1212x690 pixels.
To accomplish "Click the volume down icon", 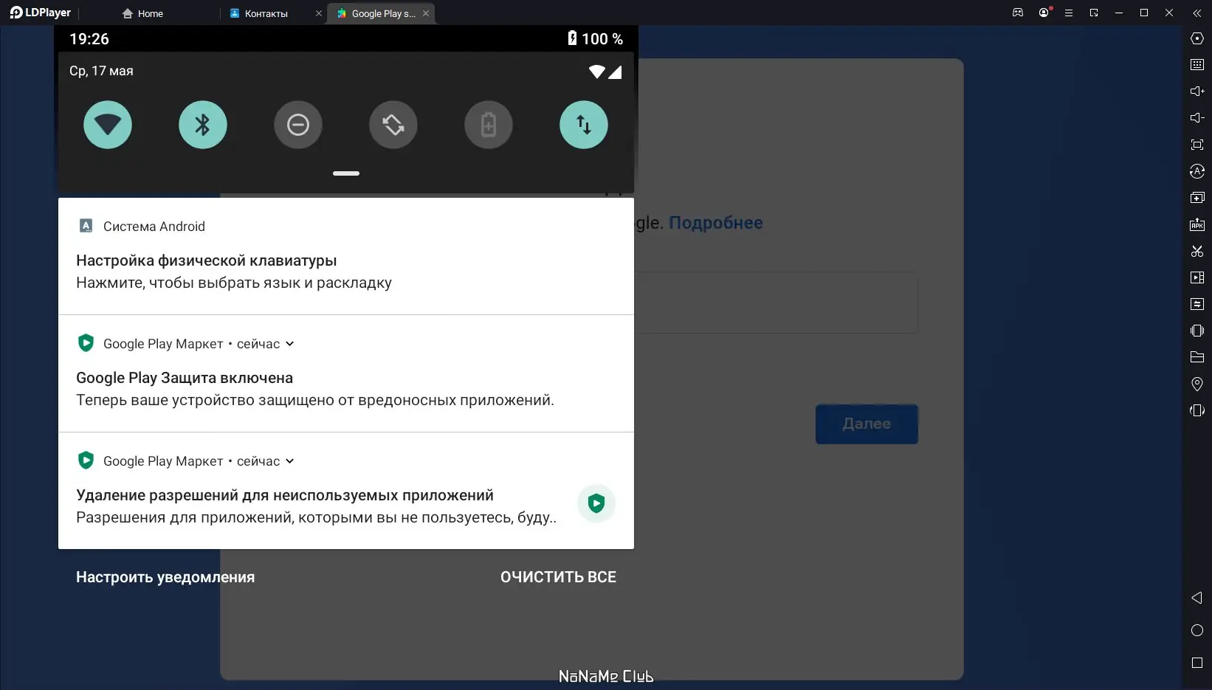I will pos(1197,118).
